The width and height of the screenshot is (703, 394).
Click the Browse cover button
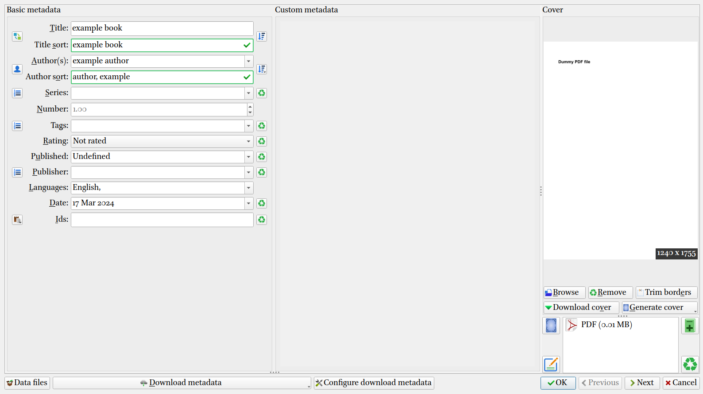tap(564, 293)
